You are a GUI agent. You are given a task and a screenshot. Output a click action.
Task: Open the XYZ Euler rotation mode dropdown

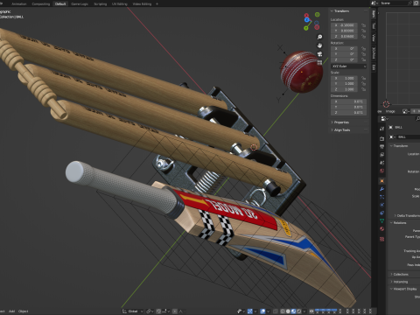(x=348, y=66)
